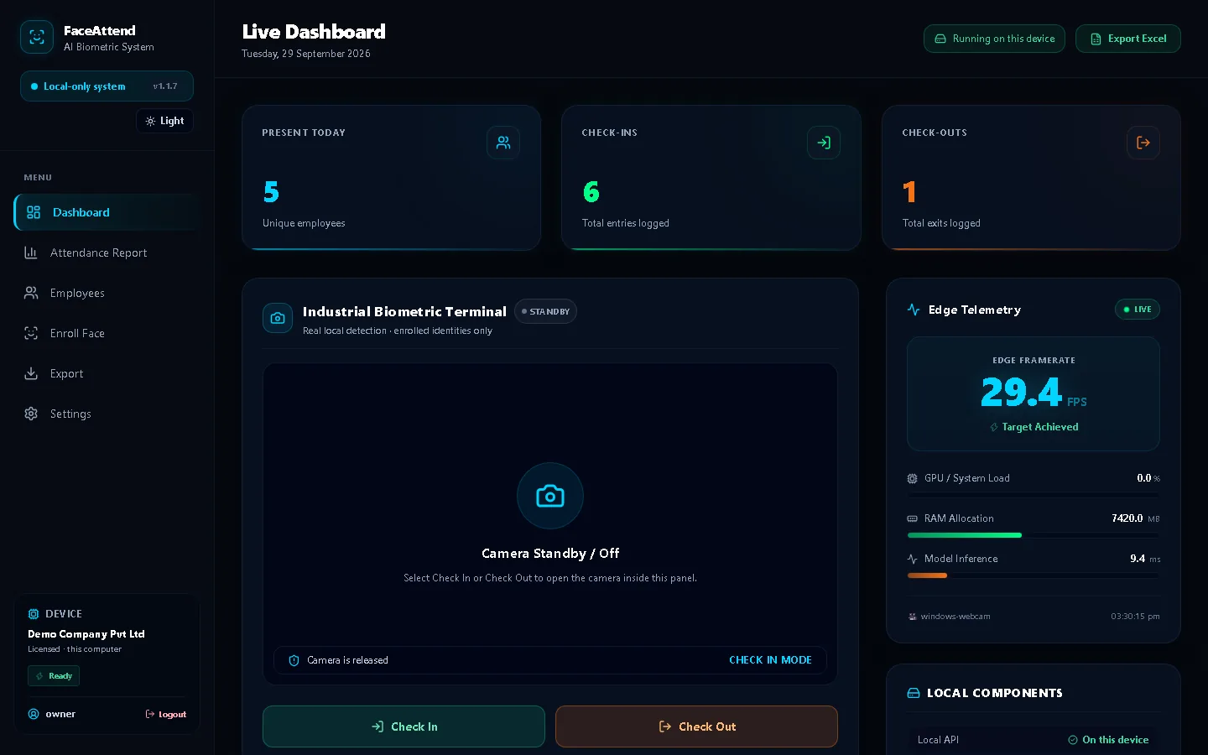The image size is (1208, 755).
Task: Click the windows-webcam camera icon
Action: pos(912,617)
